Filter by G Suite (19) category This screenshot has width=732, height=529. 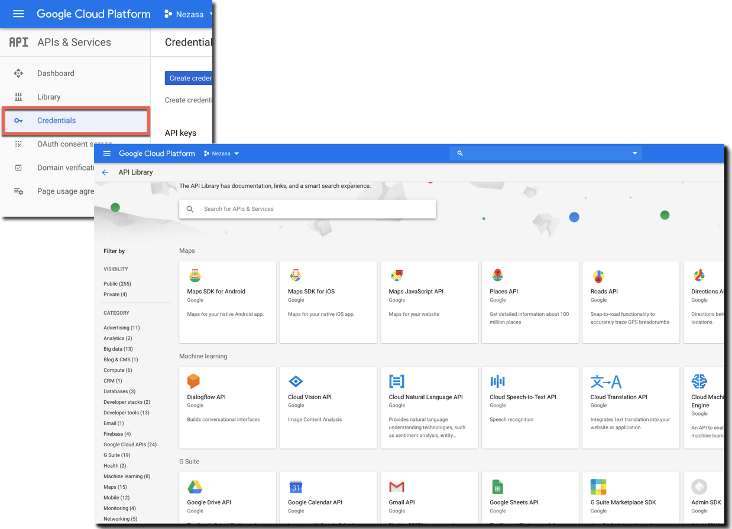117,455
